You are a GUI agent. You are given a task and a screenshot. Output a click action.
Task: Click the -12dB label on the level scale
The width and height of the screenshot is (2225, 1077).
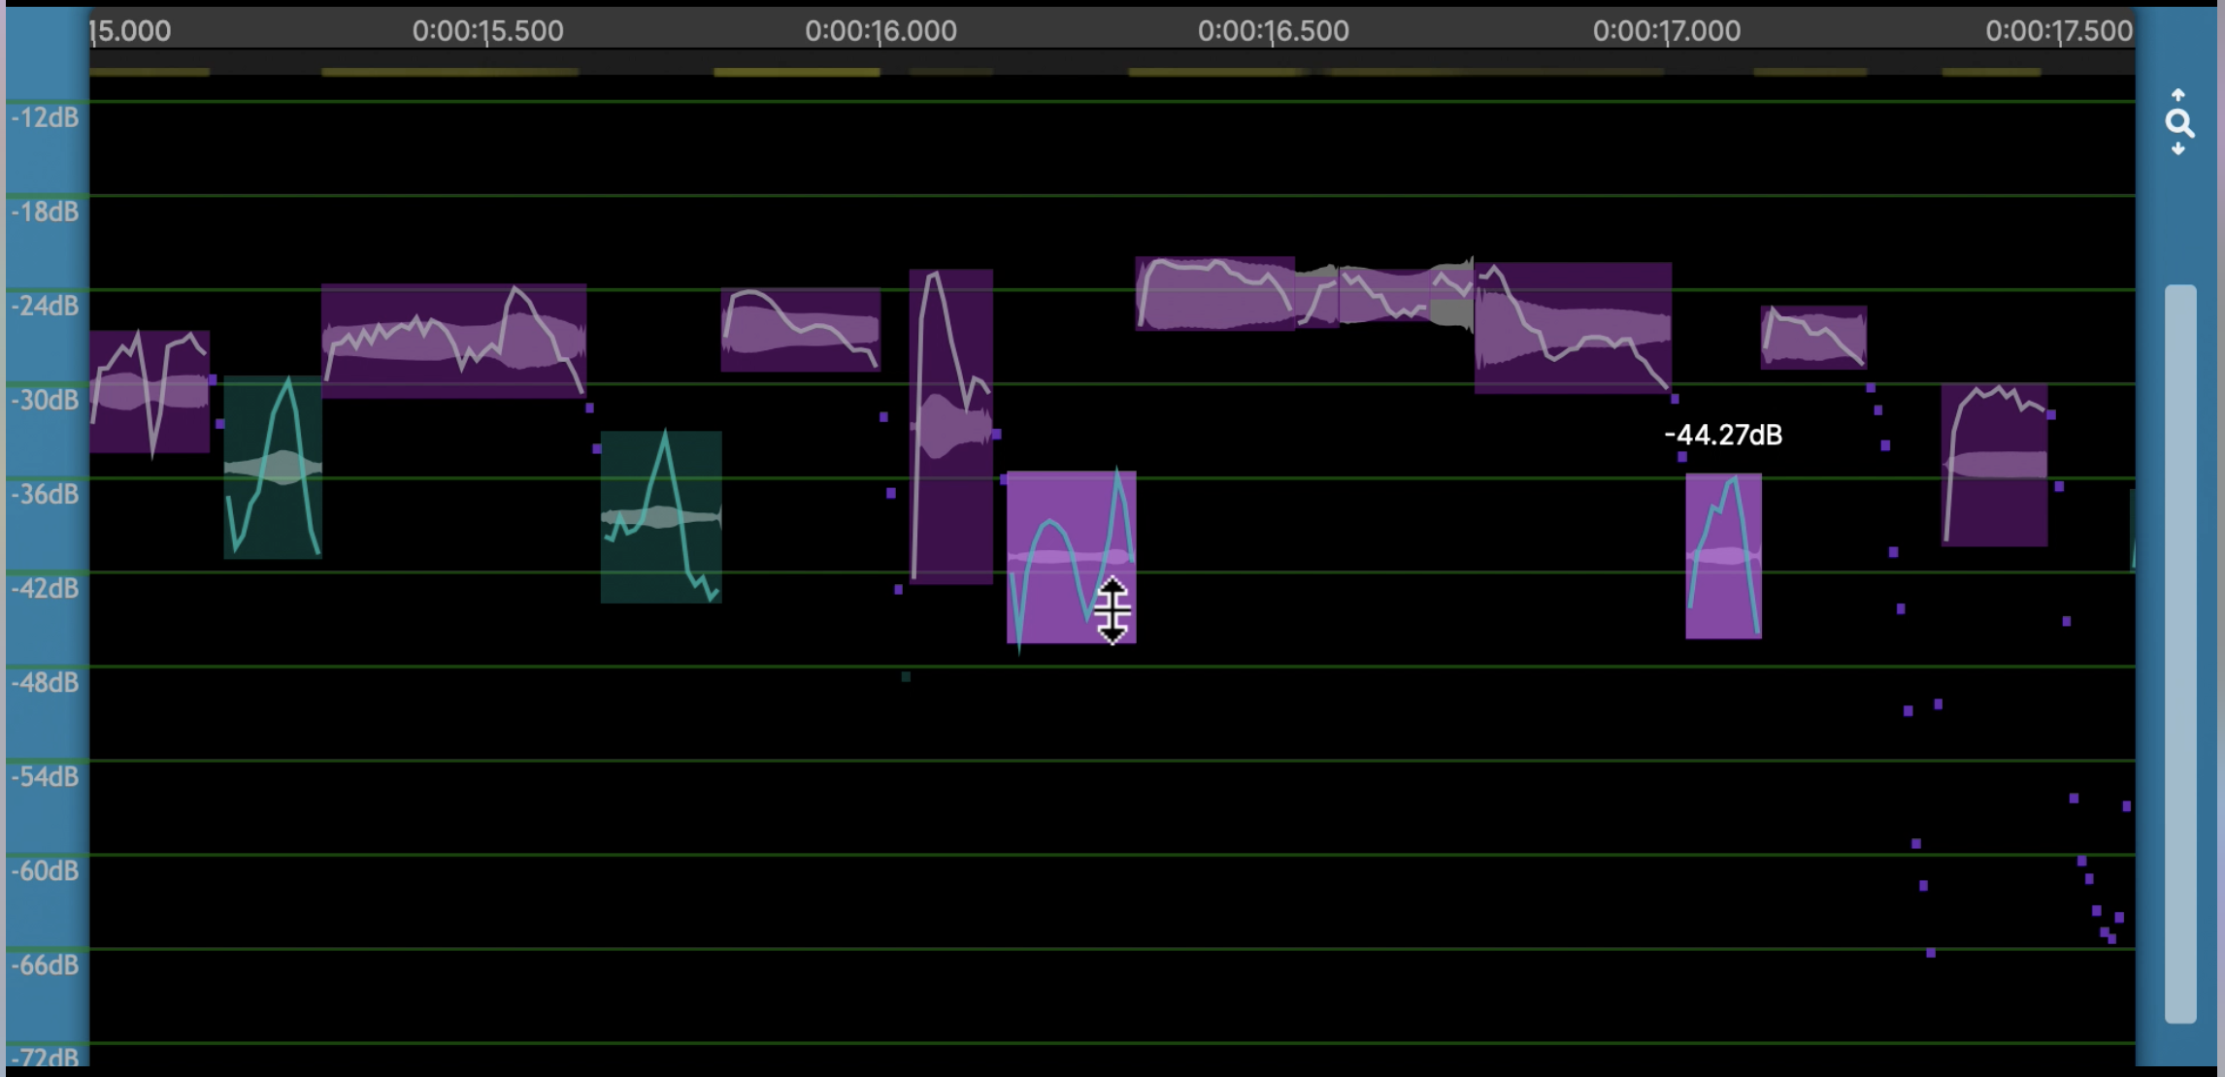point(46,117)
